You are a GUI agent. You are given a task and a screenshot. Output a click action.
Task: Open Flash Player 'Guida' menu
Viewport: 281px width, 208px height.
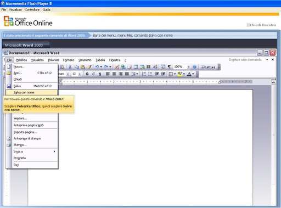pyautogui.click(x=46, y=10)
